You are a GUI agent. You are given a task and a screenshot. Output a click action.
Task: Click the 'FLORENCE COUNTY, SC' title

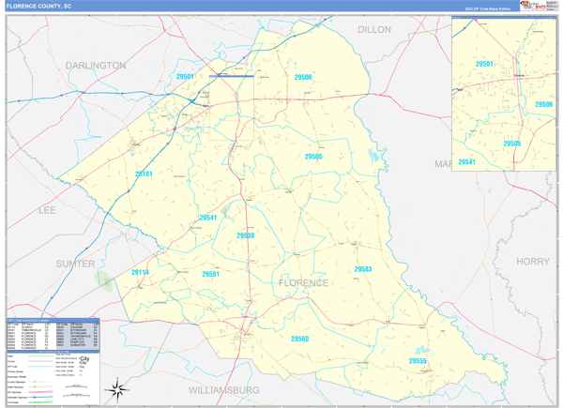point(38,6)
